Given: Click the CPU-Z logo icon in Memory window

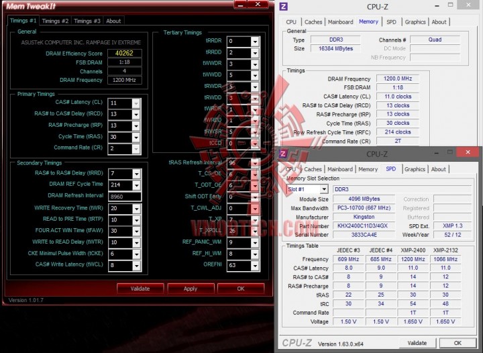Looking at the screenshot, I should tap(283, 6).
